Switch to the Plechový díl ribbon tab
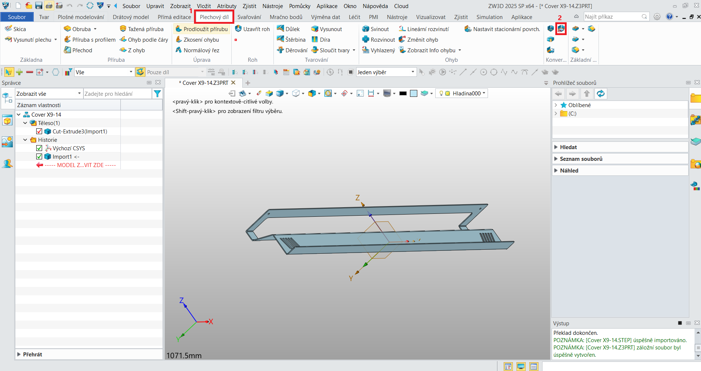 click(214, 17)
